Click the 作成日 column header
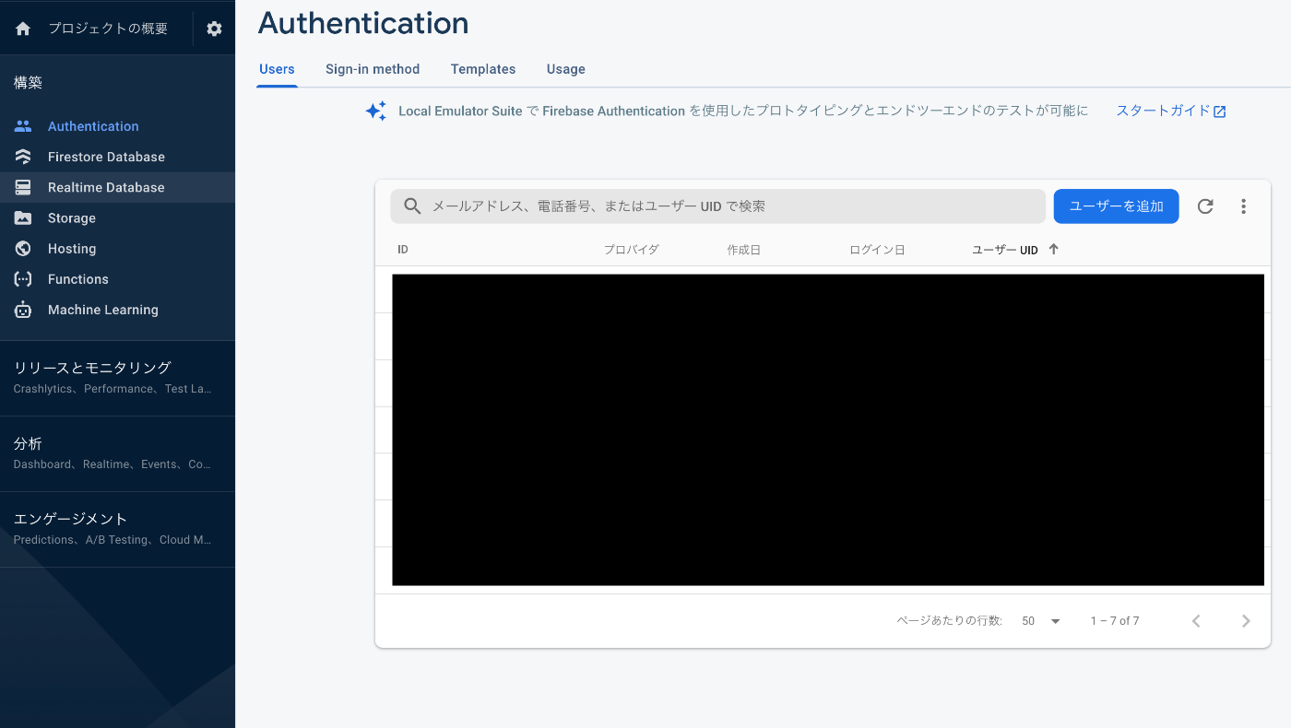Viewport: 1291px width, 728px height. pyautogui.click(x=743, y=250)
